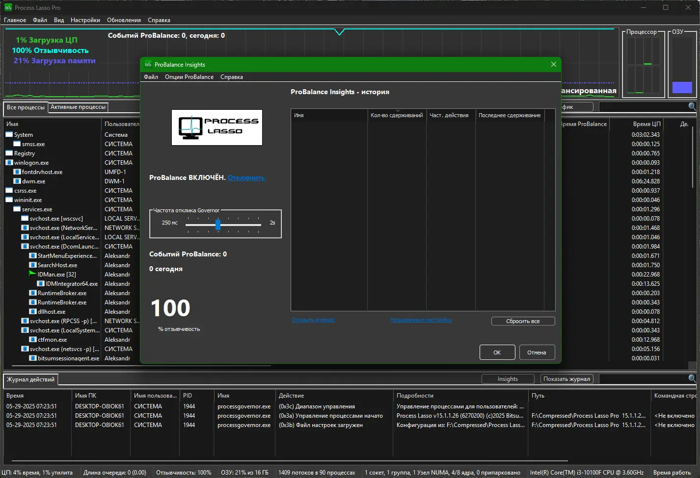The width and height of the screenshot is (700, 478).
Task: Click the search magnifier icon in actions log
Action: (x=692, y=378)
